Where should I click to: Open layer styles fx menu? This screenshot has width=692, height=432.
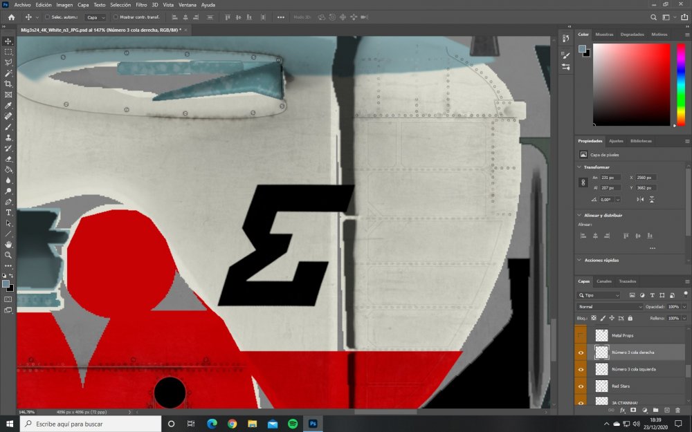tap(622, 410)
